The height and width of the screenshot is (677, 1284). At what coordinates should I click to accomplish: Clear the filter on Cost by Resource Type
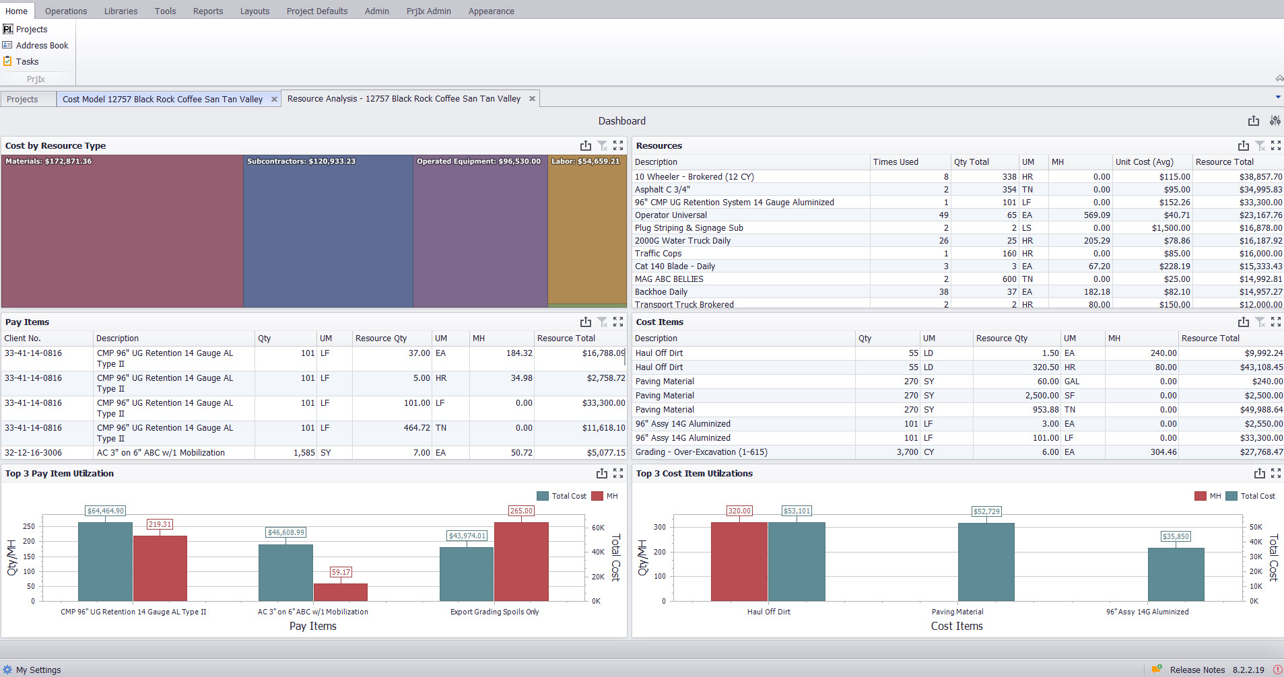coord(602,145)
